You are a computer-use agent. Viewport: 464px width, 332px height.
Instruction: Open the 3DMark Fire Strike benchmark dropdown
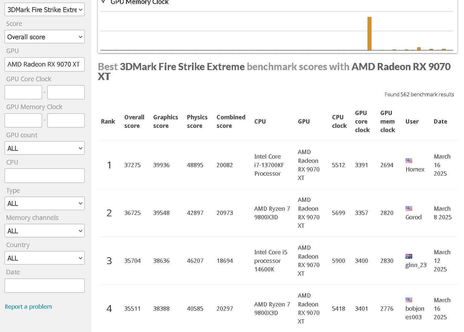45,10
